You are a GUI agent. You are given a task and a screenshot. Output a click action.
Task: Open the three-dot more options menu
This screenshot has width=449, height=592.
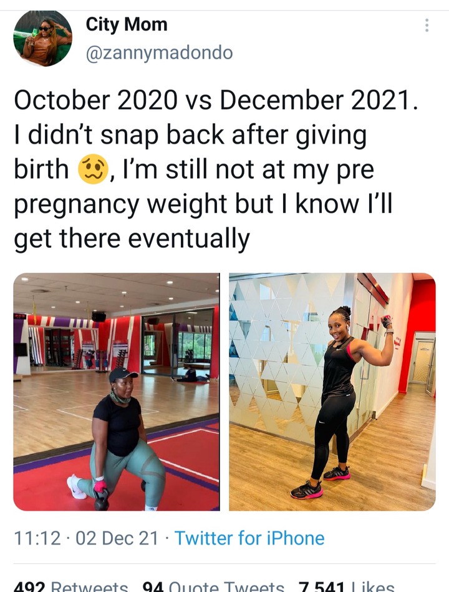[x=427, y=25]
